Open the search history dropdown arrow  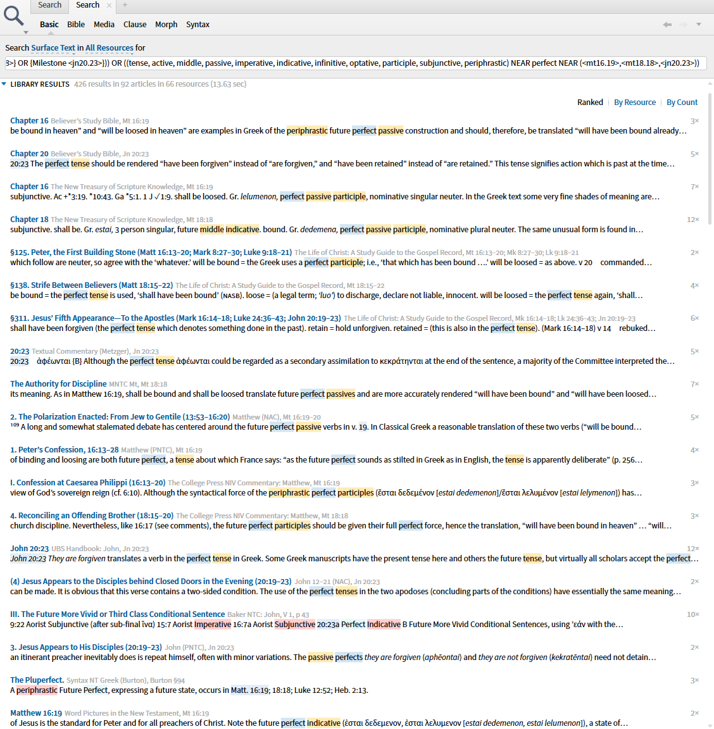[x=699, y=25]
